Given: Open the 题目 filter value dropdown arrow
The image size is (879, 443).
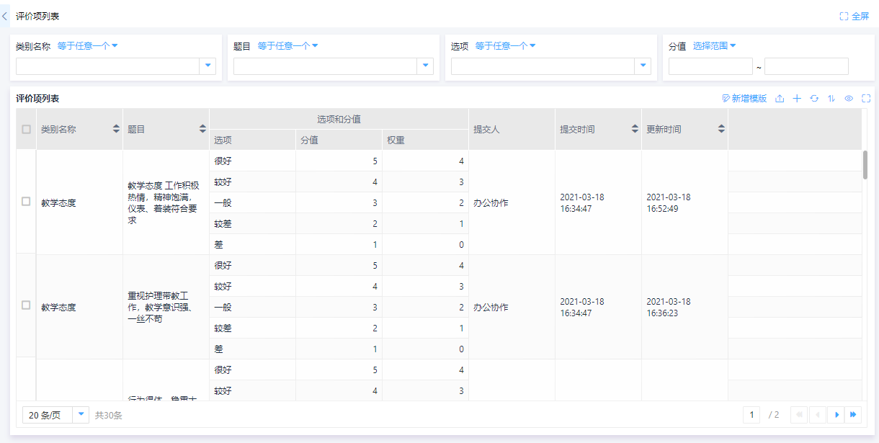Looking at the screenshot, I should [425, 66].
